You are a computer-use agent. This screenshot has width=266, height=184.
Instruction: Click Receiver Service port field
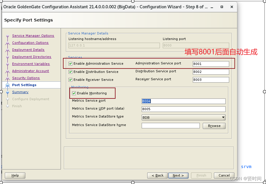point(211,80)
